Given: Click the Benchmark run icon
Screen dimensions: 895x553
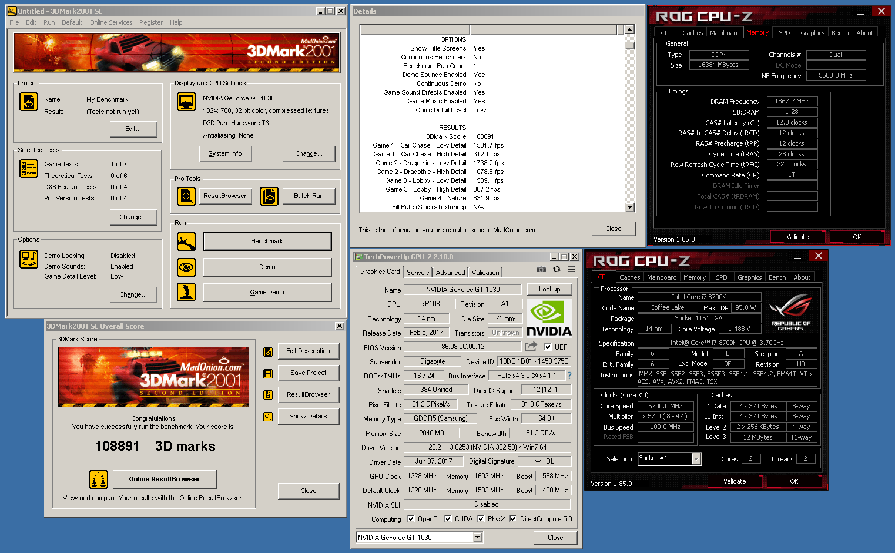Looking at the screenshot, I should pos(186,242).
